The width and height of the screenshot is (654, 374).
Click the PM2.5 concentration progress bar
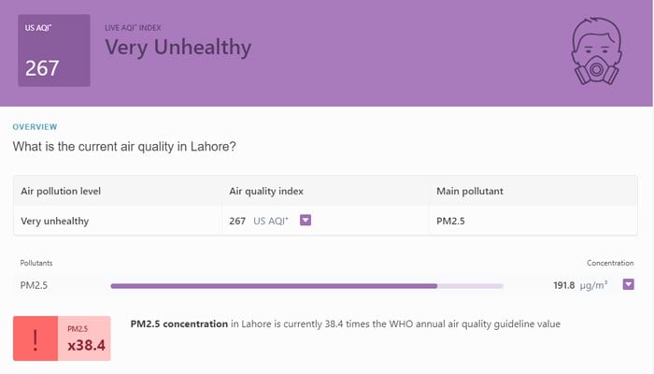pyautogui.click(x=306, y=285)
